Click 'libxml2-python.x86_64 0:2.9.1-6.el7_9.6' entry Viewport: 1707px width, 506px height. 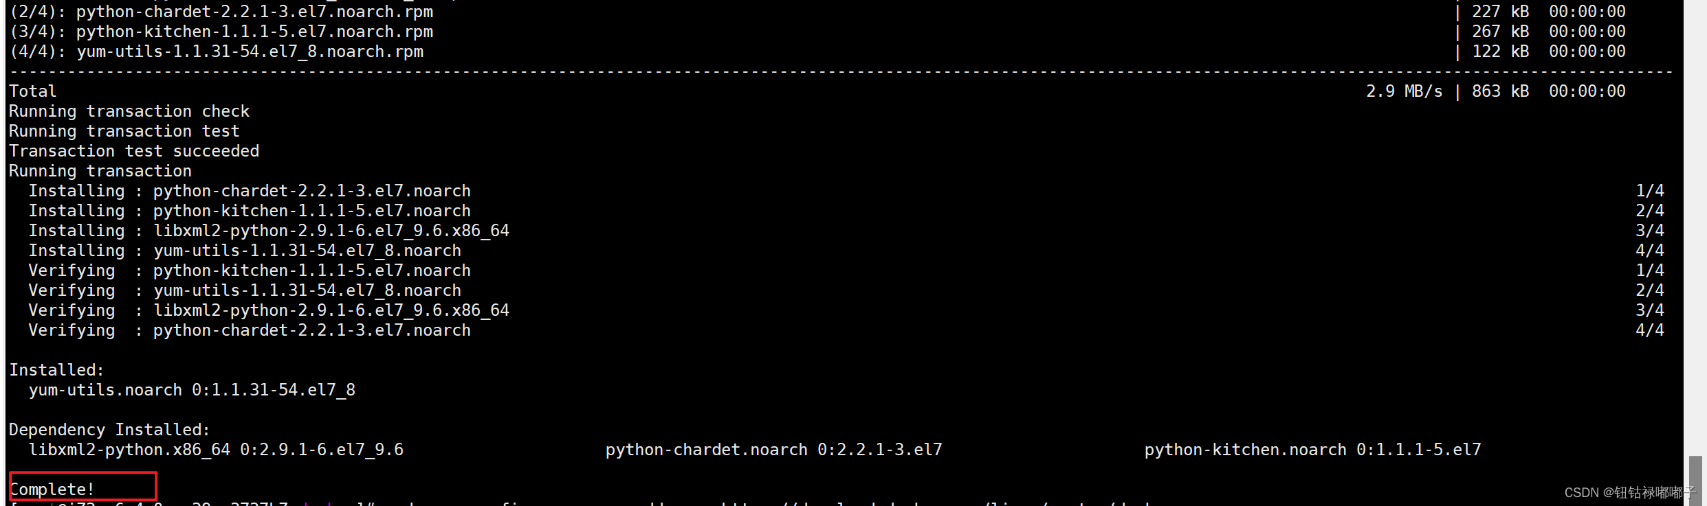tap(216, 450)
